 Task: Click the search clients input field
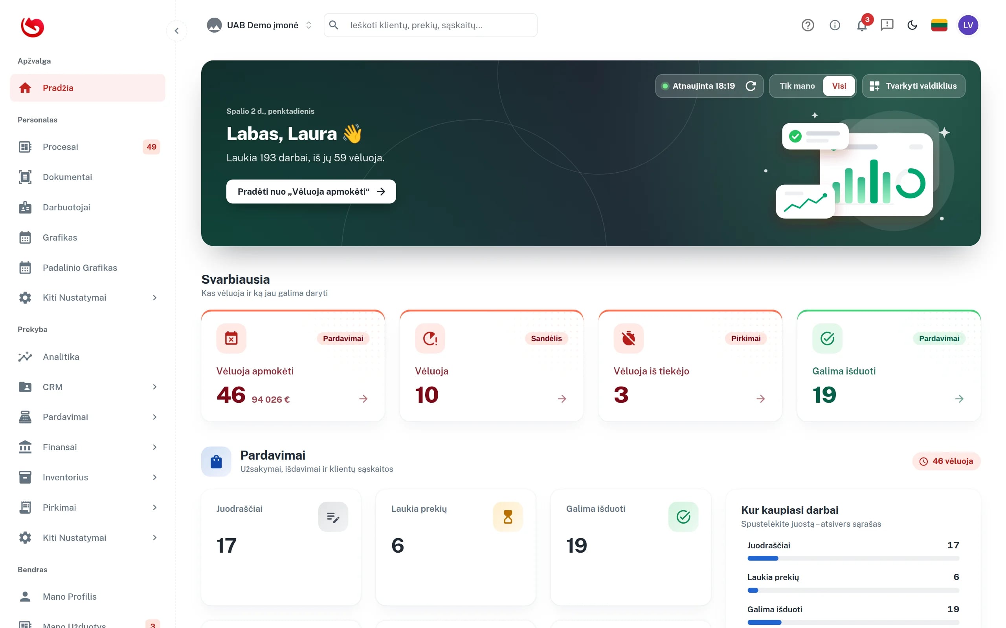pyautogui.click(x=430, y=26)
